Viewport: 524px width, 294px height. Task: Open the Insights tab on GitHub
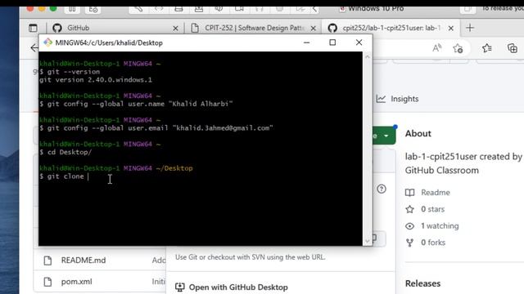pos(397,99)
